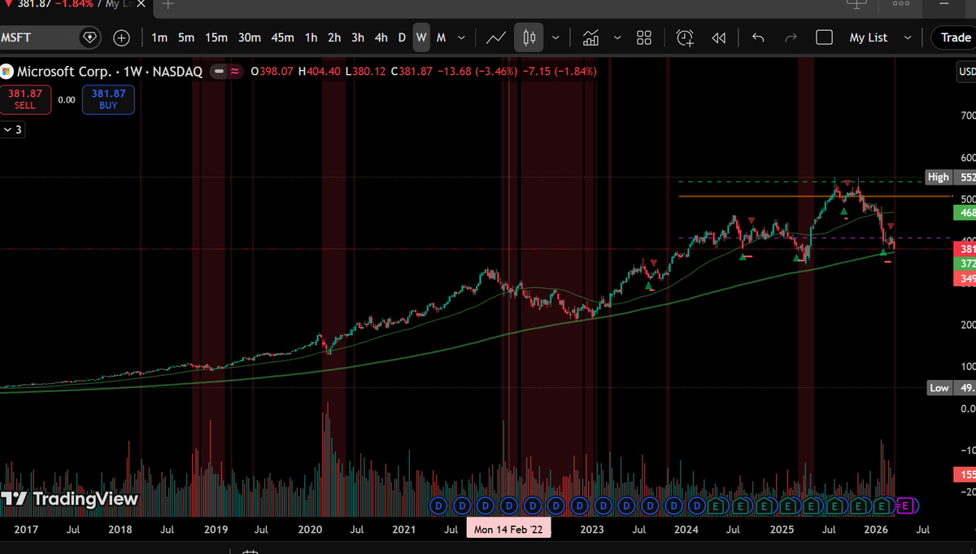Open the Trade button
976x554 pixels.
pyautogui.click(x=954, y=37)
